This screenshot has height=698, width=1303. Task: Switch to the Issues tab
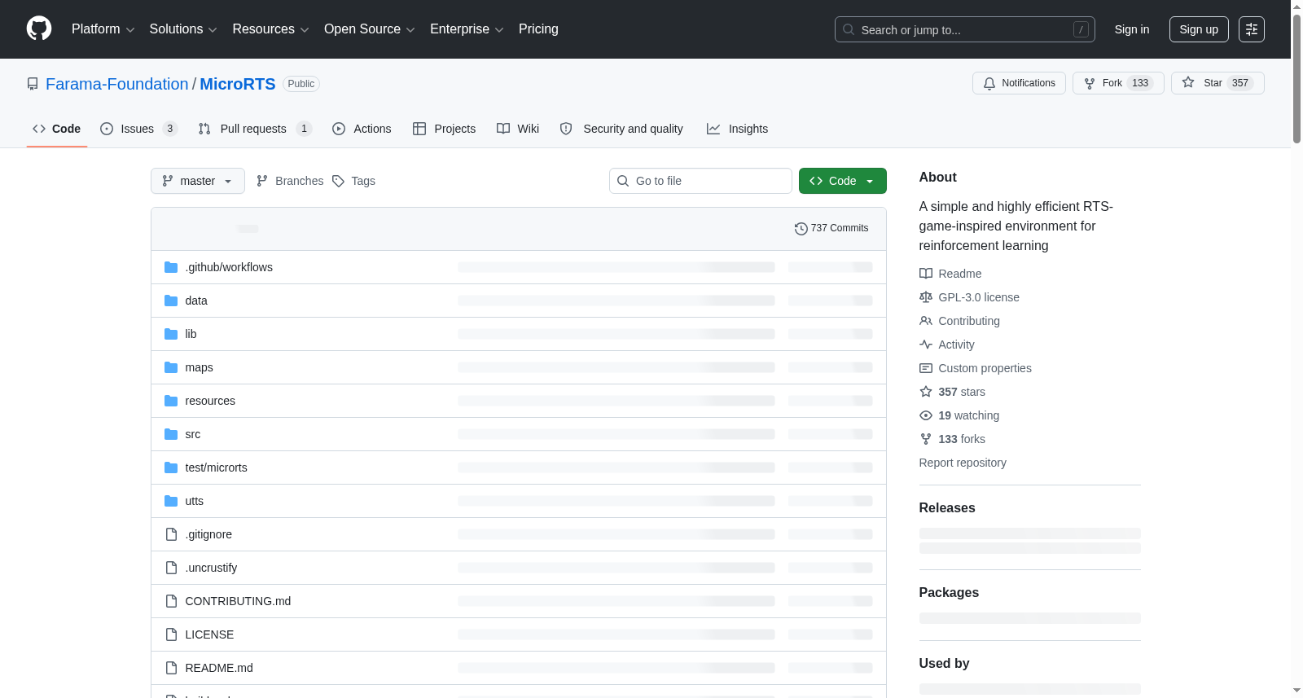point(138,129)
